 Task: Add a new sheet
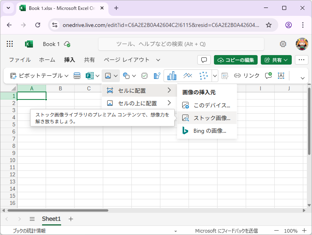click(x=71, y=219)
